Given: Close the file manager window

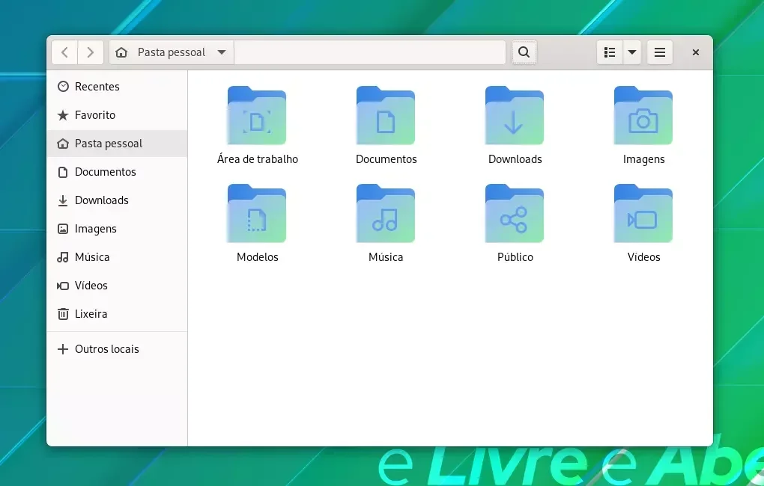Looking at the screenshot, I should tap(696, 52).
